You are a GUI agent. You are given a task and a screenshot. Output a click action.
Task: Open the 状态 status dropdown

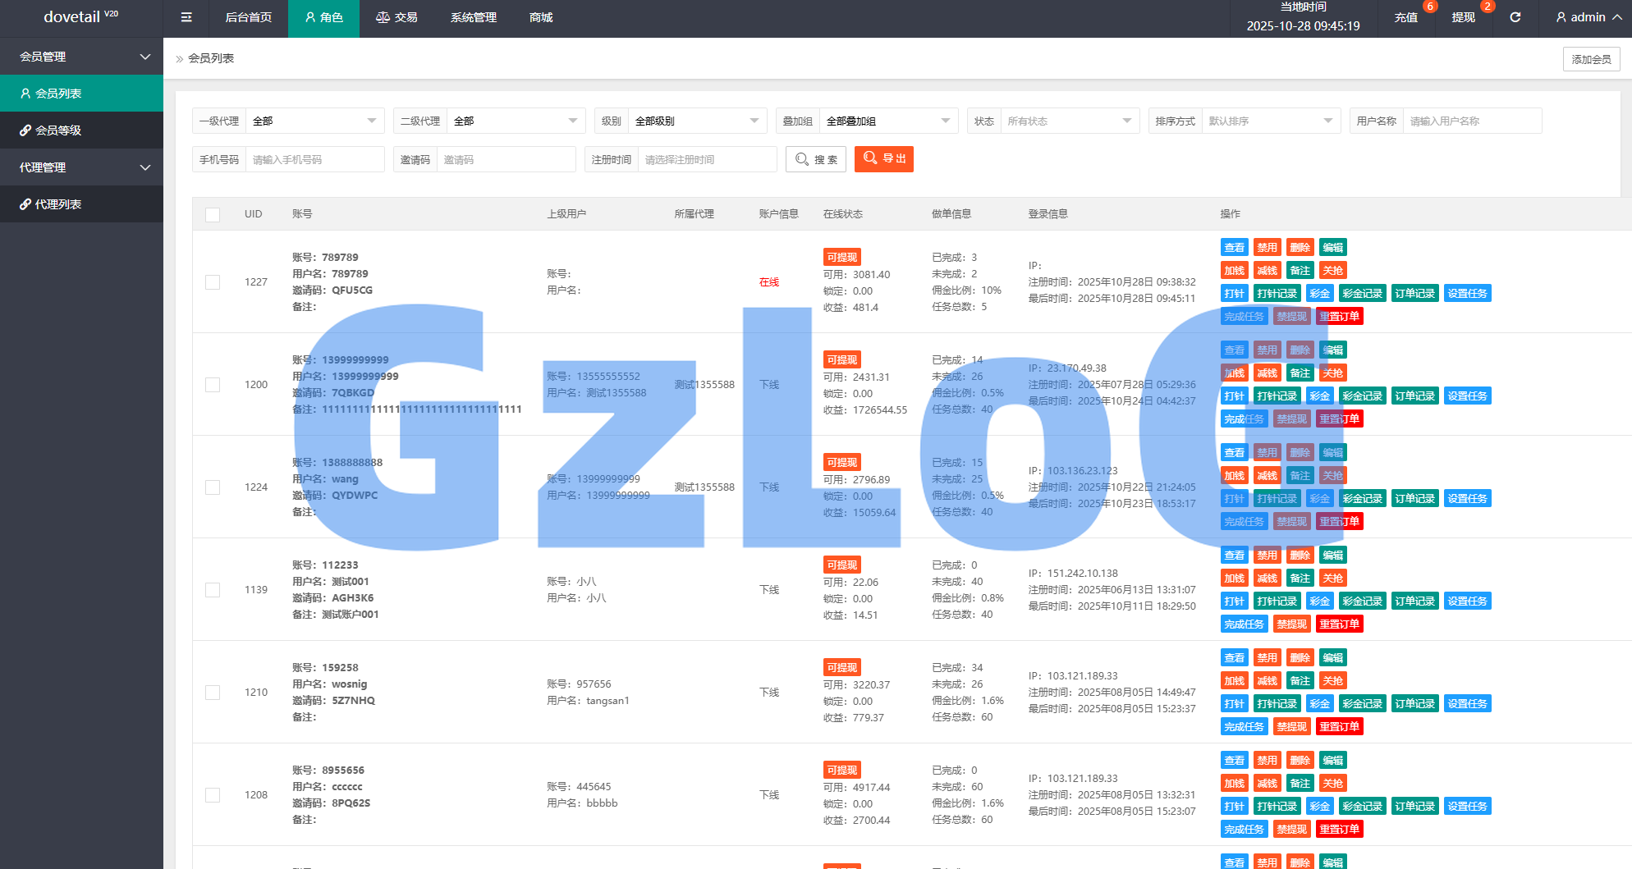pos(1069,121)
